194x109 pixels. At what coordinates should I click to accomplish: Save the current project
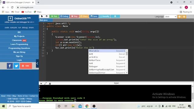[94, 16]
